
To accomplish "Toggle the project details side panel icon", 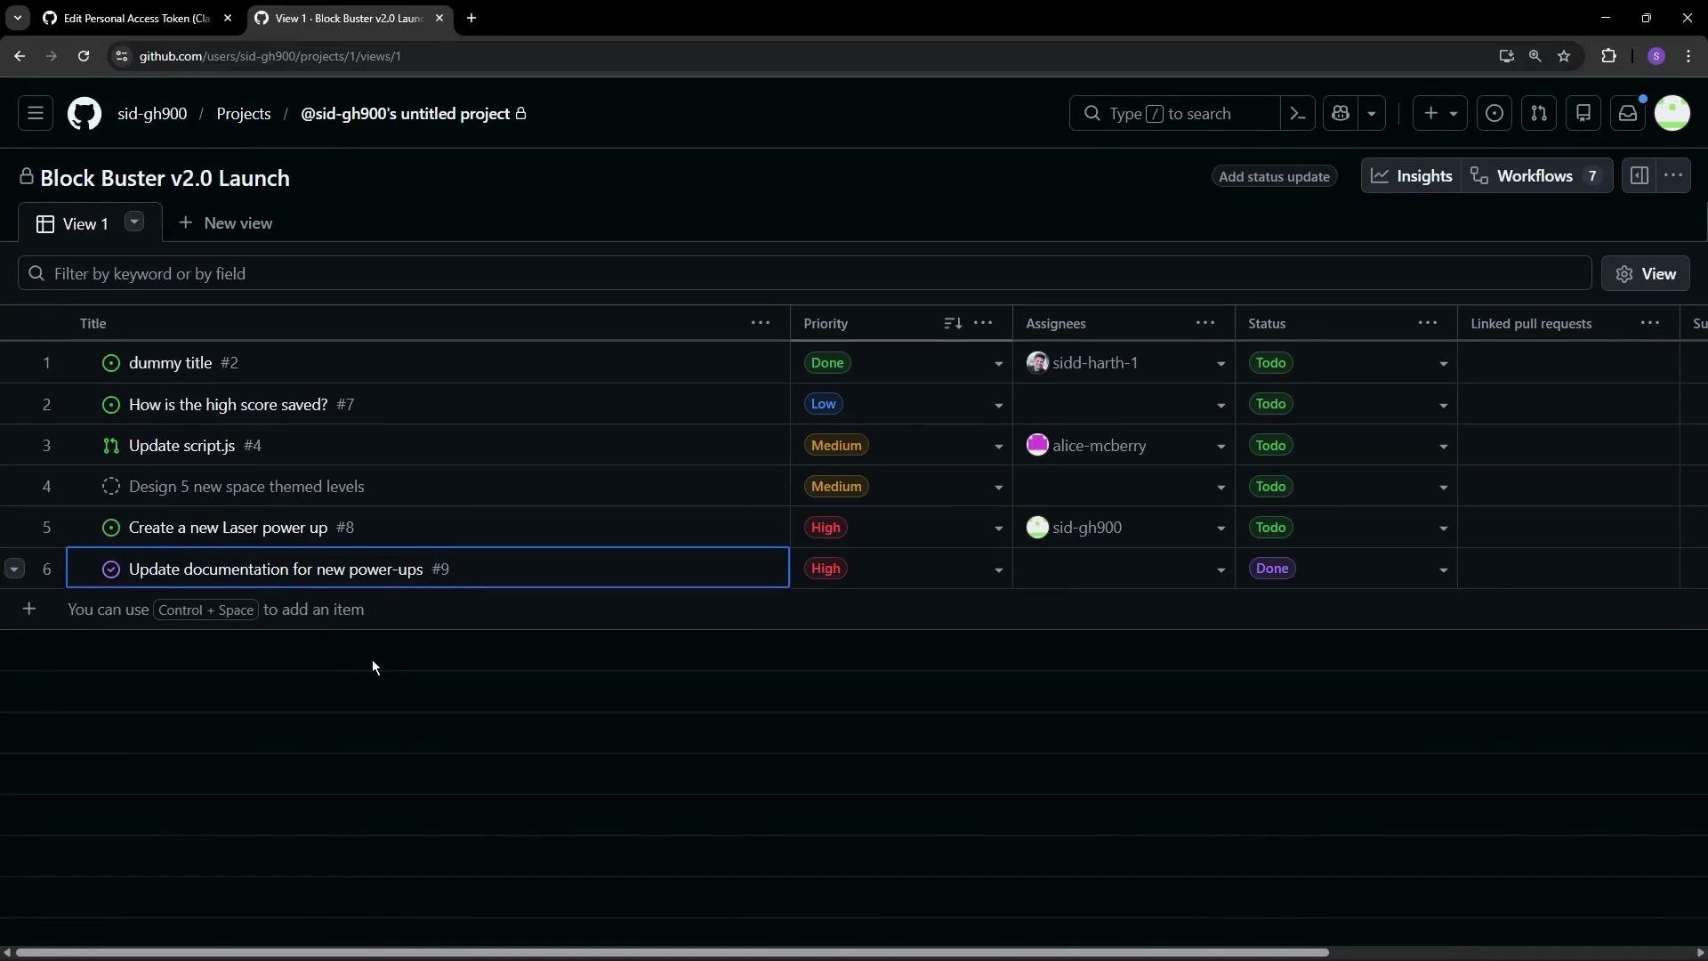I will [1640, 176].
